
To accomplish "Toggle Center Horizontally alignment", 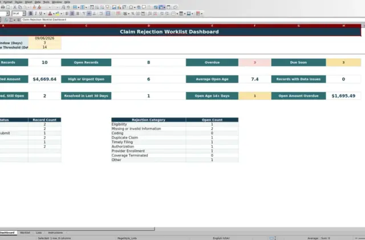I will 72,14.
